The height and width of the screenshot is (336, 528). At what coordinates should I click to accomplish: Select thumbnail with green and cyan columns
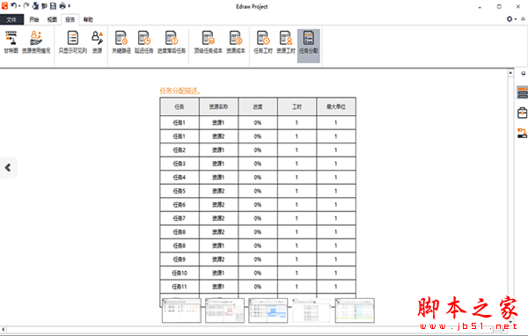355,310
